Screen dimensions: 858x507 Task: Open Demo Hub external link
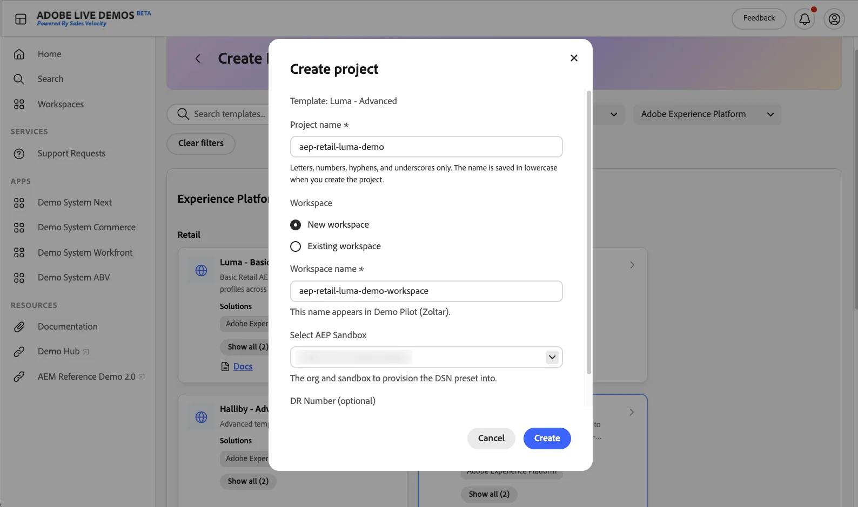pyautogui.click(x=63, y=352)
